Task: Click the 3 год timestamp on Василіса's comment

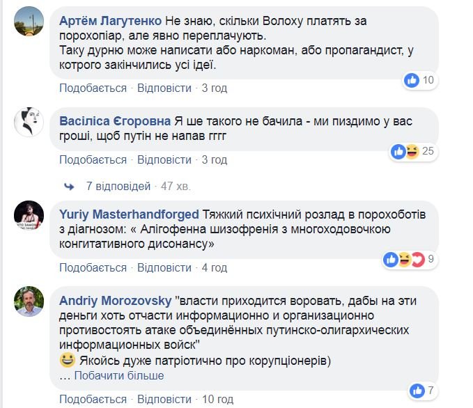Action: click(214, 160)
